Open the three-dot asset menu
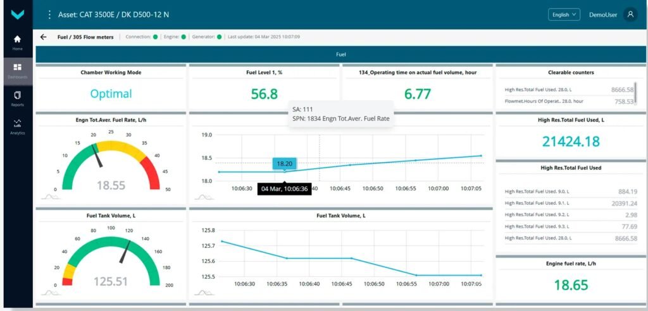This screenshot has width=648, height=311. point(49,15)
